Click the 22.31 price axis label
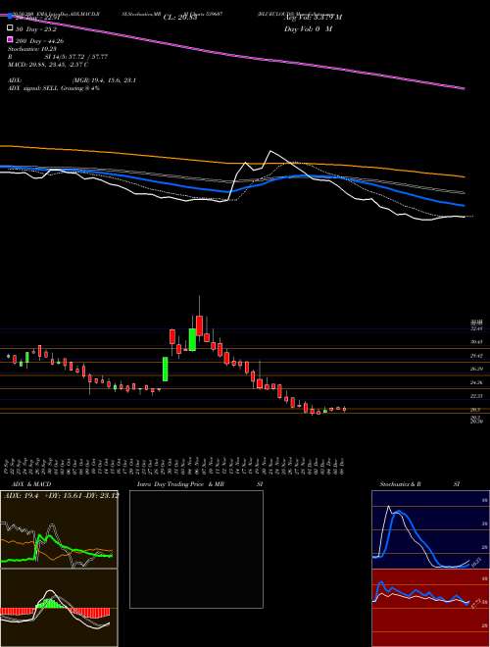The height and width of the screenshot is (647, 490). [x=476, y=396]
